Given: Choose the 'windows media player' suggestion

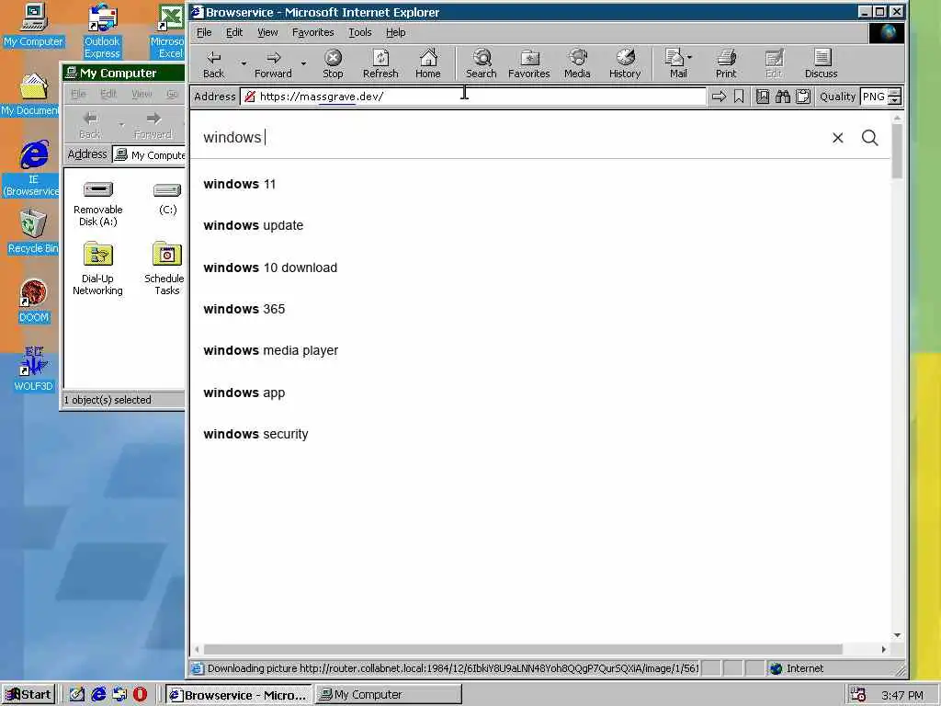Looking at the screenshot, I should (540, 350).
